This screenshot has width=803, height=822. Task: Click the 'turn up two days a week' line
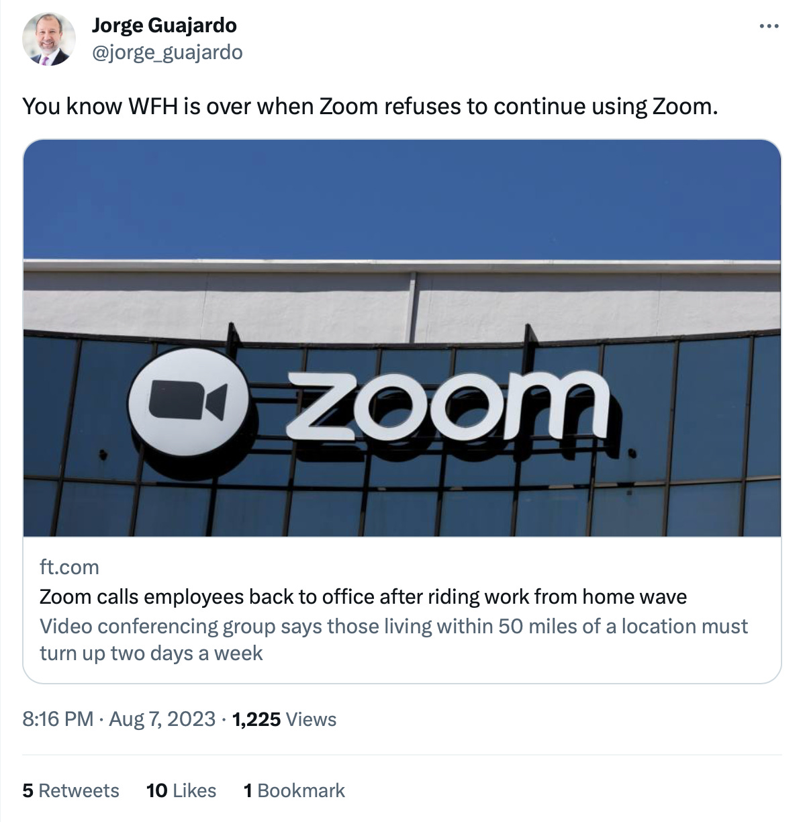tap(151, 653)
